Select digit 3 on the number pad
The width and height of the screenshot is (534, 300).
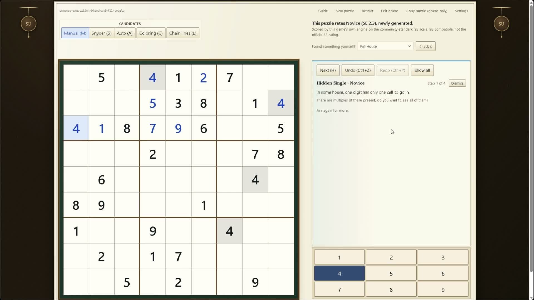click(443, 257)
